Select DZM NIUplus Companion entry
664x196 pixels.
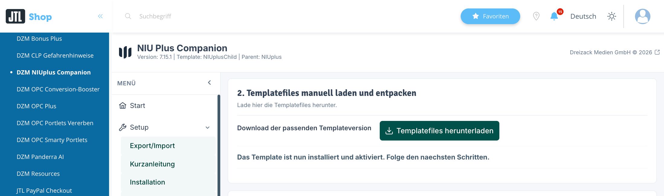pos(53,72)
